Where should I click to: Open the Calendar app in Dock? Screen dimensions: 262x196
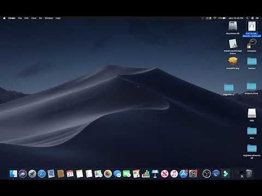[x=70, y=174]
